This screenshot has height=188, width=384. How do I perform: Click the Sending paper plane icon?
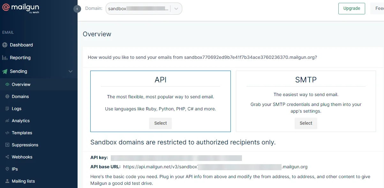(x=5, y=71)
